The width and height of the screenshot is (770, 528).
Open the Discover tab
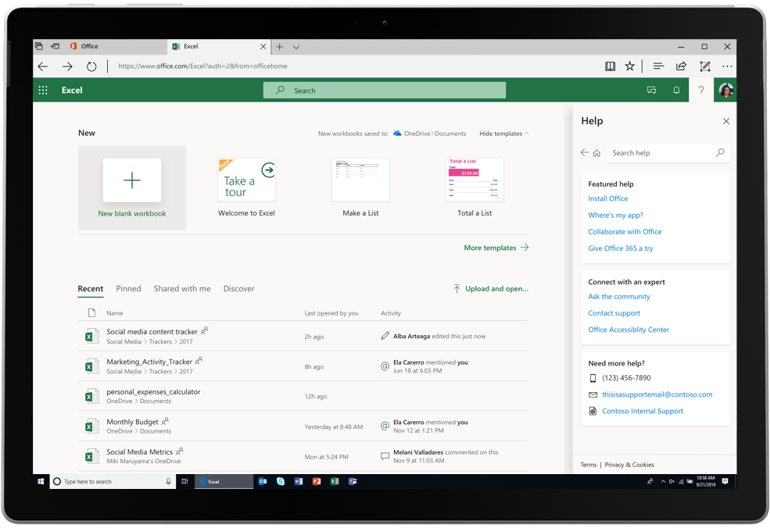(238, 288)
